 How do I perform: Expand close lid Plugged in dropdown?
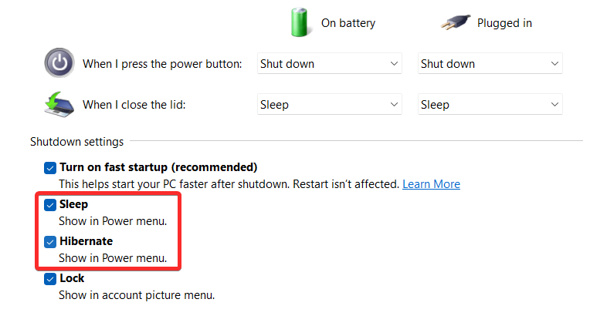[x=490, y=104]
